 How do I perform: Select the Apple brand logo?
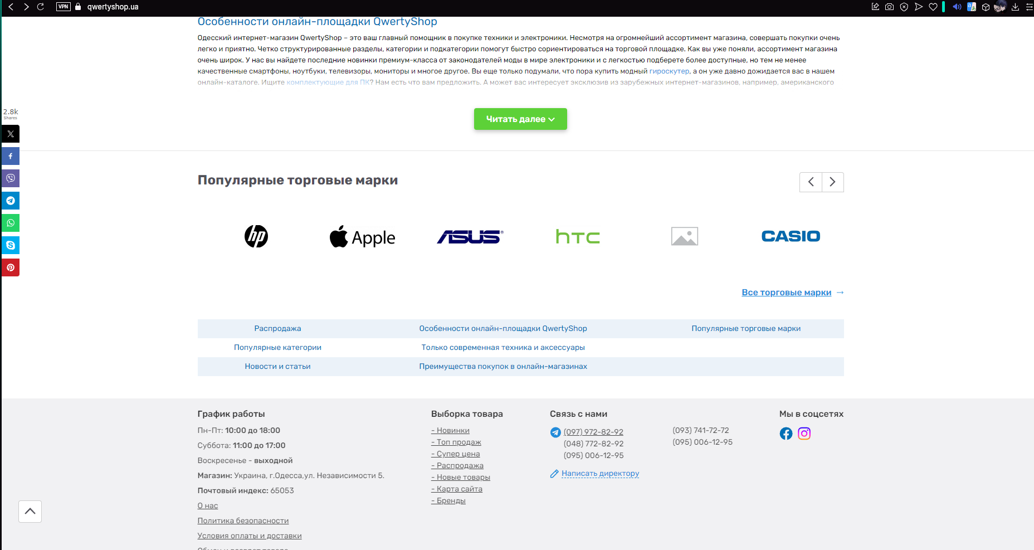pyautogui.click(x=362, y=237)
